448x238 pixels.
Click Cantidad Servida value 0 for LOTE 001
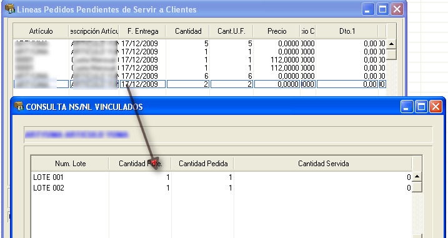[323, 177]
